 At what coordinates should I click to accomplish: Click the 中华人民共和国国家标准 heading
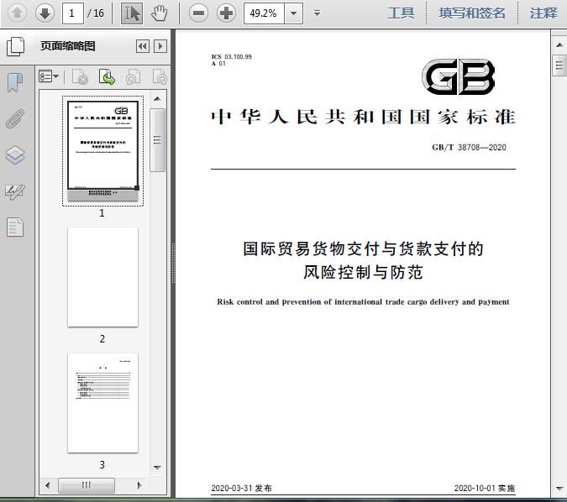(364, 117)
